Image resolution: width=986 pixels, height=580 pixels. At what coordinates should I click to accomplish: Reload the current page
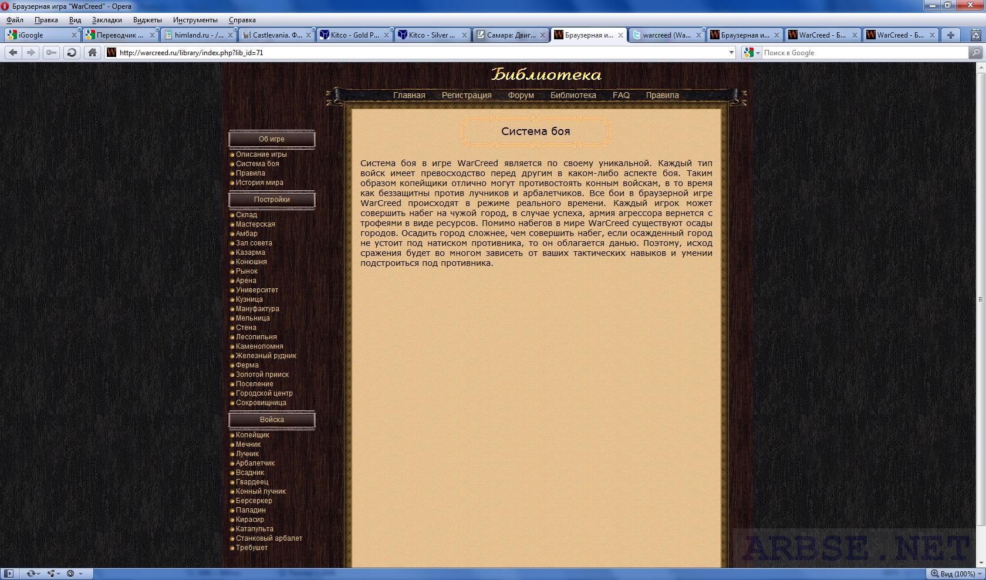72,52
